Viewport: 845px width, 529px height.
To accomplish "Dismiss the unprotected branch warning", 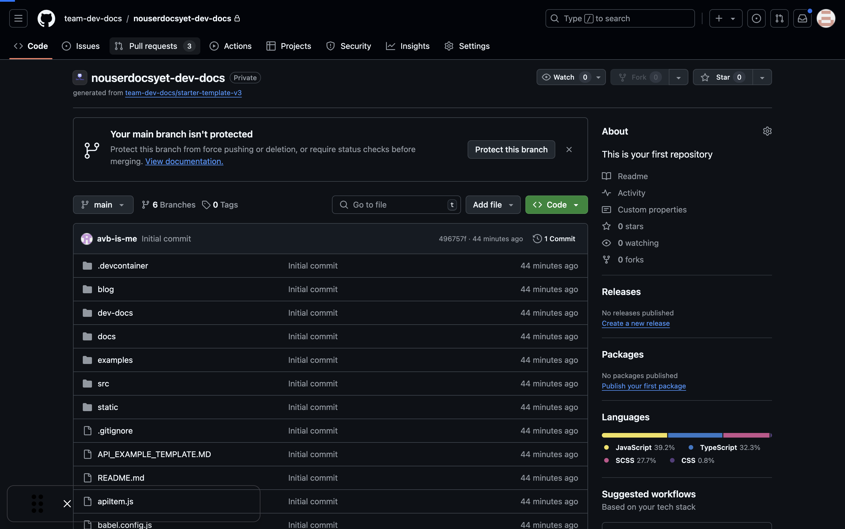I will (x=567, y=149).
